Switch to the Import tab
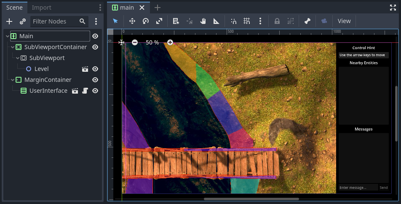 [x=42, y=8]
